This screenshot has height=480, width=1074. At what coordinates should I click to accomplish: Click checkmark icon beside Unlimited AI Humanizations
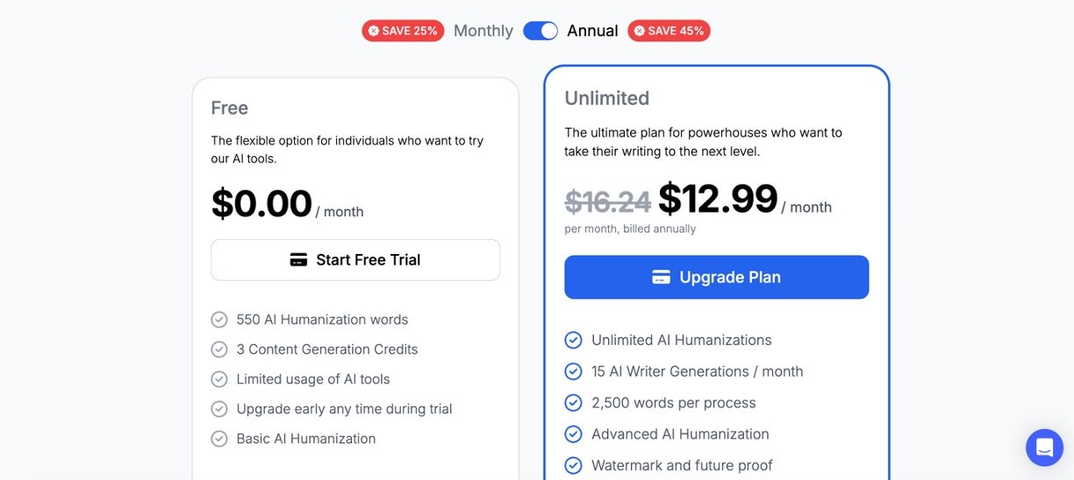click(x=573, y=340)
